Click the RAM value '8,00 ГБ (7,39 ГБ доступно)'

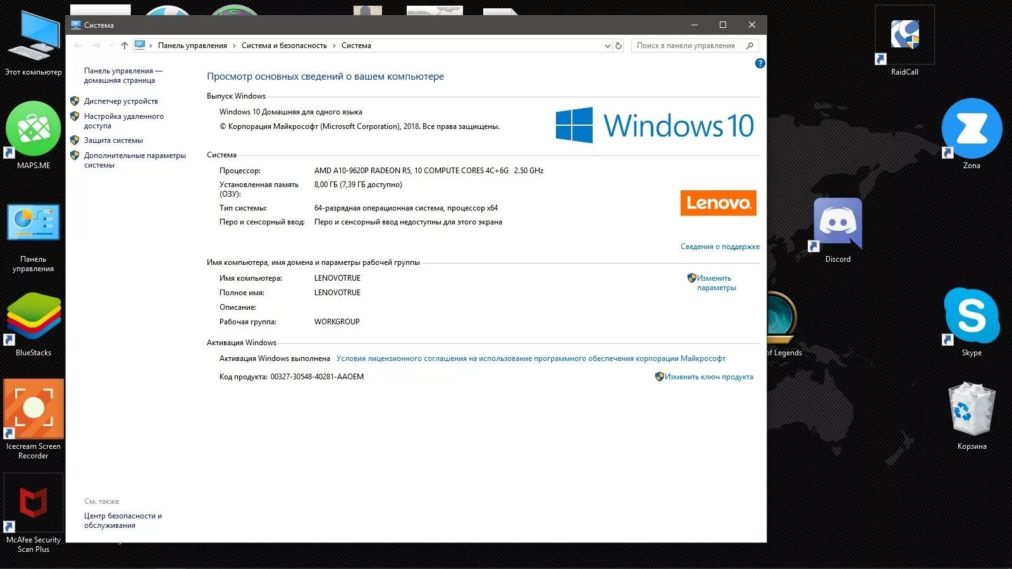[x=358, y=185]
